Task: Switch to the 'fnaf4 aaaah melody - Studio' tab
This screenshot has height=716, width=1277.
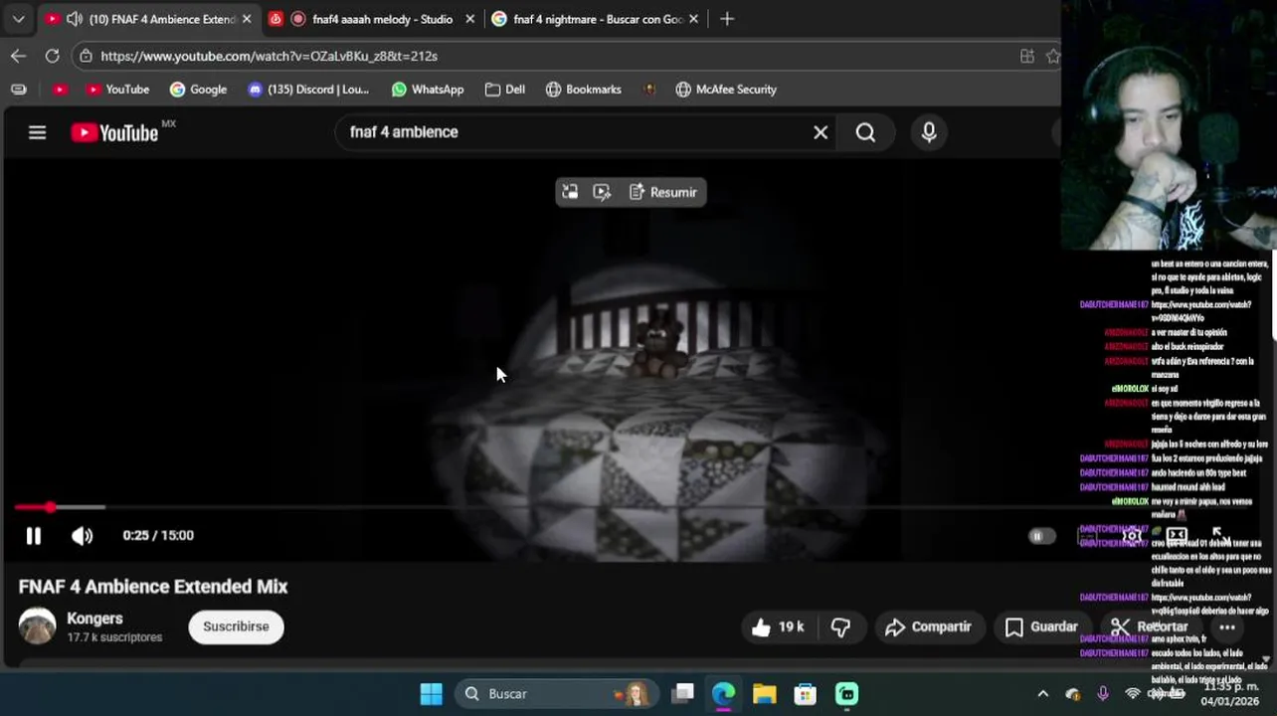Action: 372,19
